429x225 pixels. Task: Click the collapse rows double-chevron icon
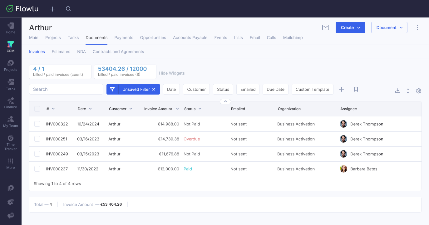point(408,91)
